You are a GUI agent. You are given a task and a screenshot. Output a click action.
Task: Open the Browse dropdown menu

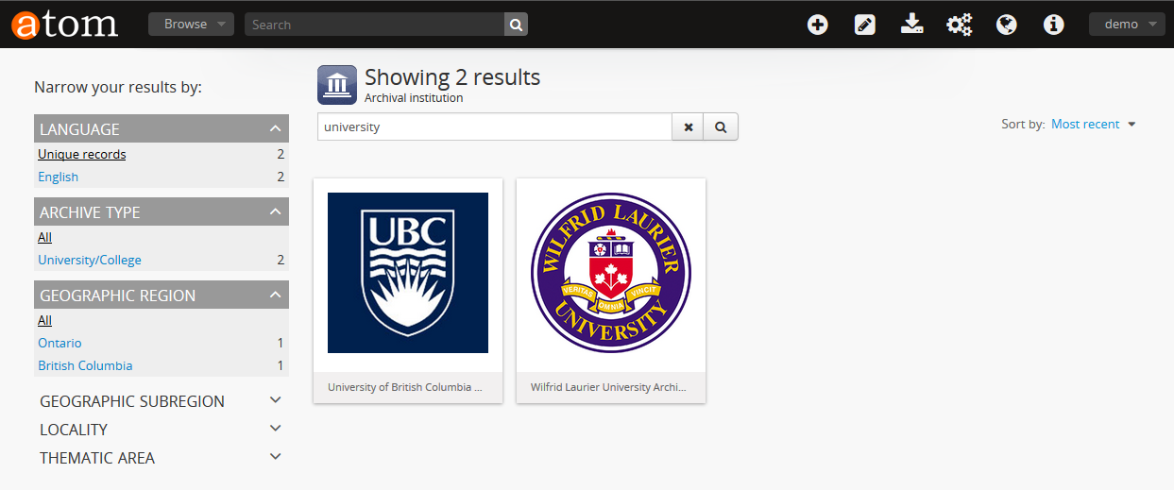(191, 25)
